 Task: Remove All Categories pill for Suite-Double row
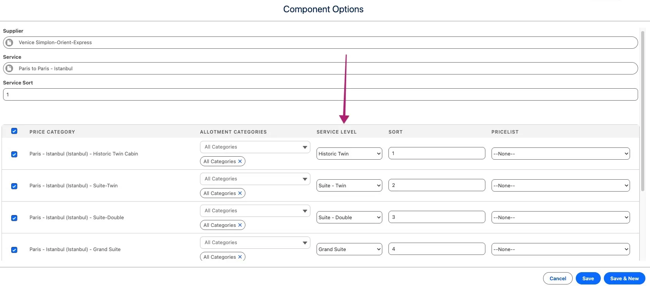click(x=240, y=225)
